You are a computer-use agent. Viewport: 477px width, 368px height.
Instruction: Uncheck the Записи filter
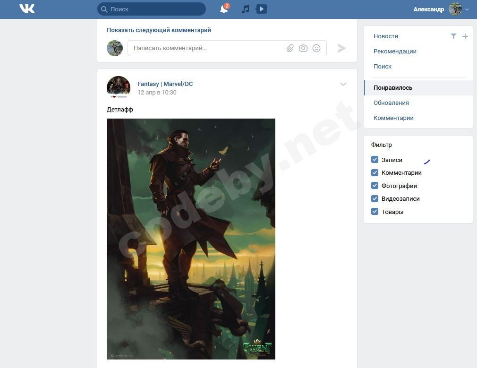(x=375, y=160)
